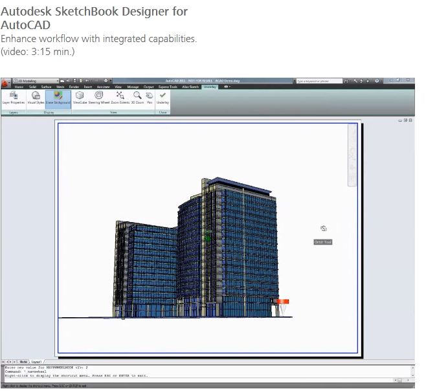This screenshot has width=426, height=391.
Task: Open the Express Tools tab
Action: [x=167, y=86]
